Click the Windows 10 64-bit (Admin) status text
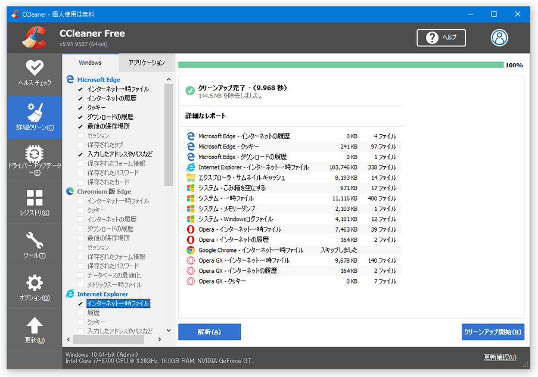The image size is (538, 377). [x=101, y=354]
